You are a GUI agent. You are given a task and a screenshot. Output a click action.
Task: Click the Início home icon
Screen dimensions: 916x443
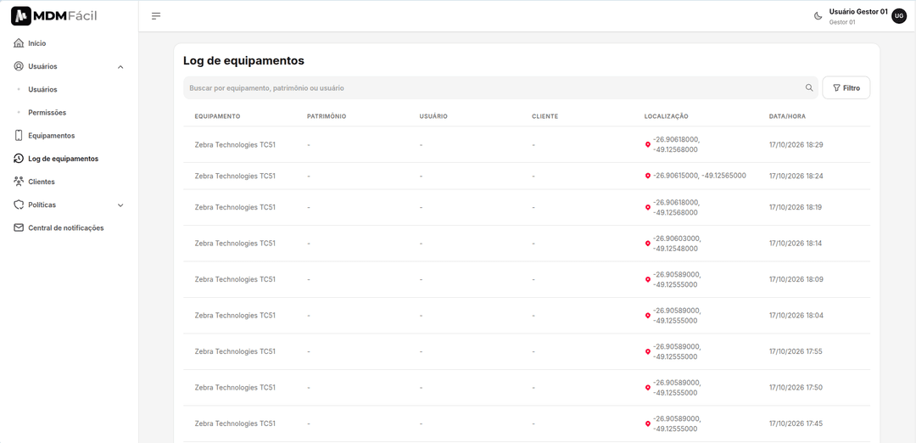(19, 43)
